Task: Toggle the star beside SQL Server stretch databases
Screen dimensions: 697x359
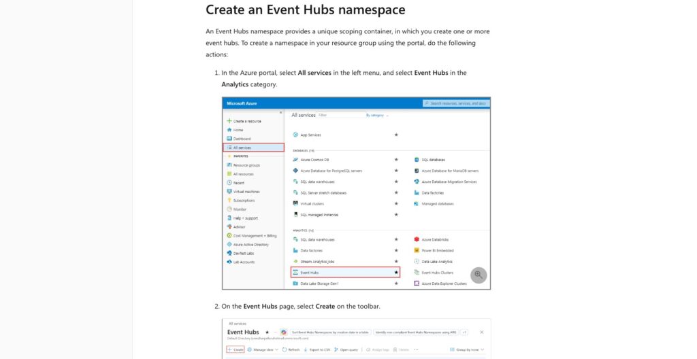Action: pos(396,193)
